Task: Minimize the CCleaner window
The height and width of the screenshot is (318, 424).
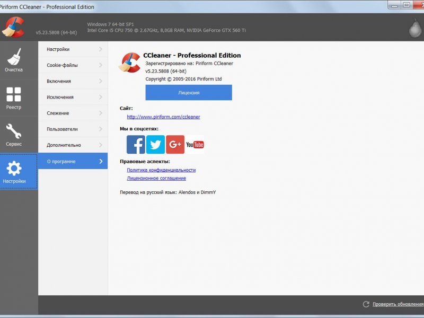Action: 394,5
